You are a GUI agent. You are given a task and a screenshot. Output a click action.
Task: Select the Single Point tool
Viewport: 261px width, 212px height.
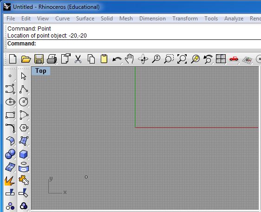coord(10,76)
